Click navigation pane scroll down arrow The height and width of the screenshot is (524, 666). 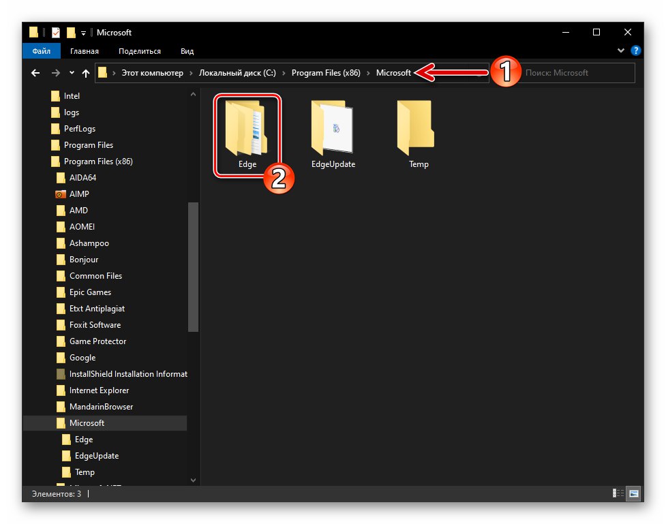pos(193,480)
